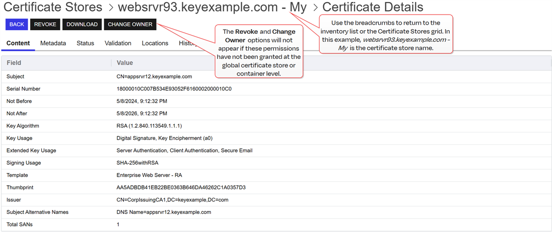Open the Status tab
Image resolution: width=552 pixels, height=232 pixels.
pyautogui.click(x=85, y=43)
